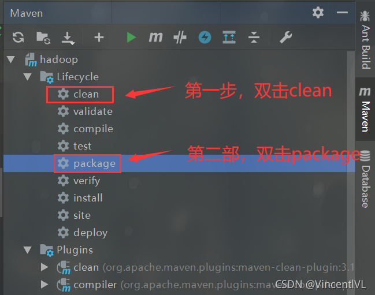Click Download Sources and Documentation icon
Screen dimensions: 375x295
point(68,38)
